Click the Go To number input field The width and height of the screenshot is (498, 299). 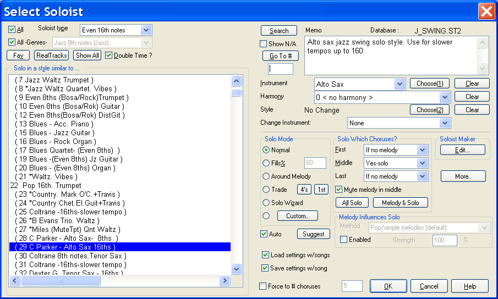tap(280, 69)
